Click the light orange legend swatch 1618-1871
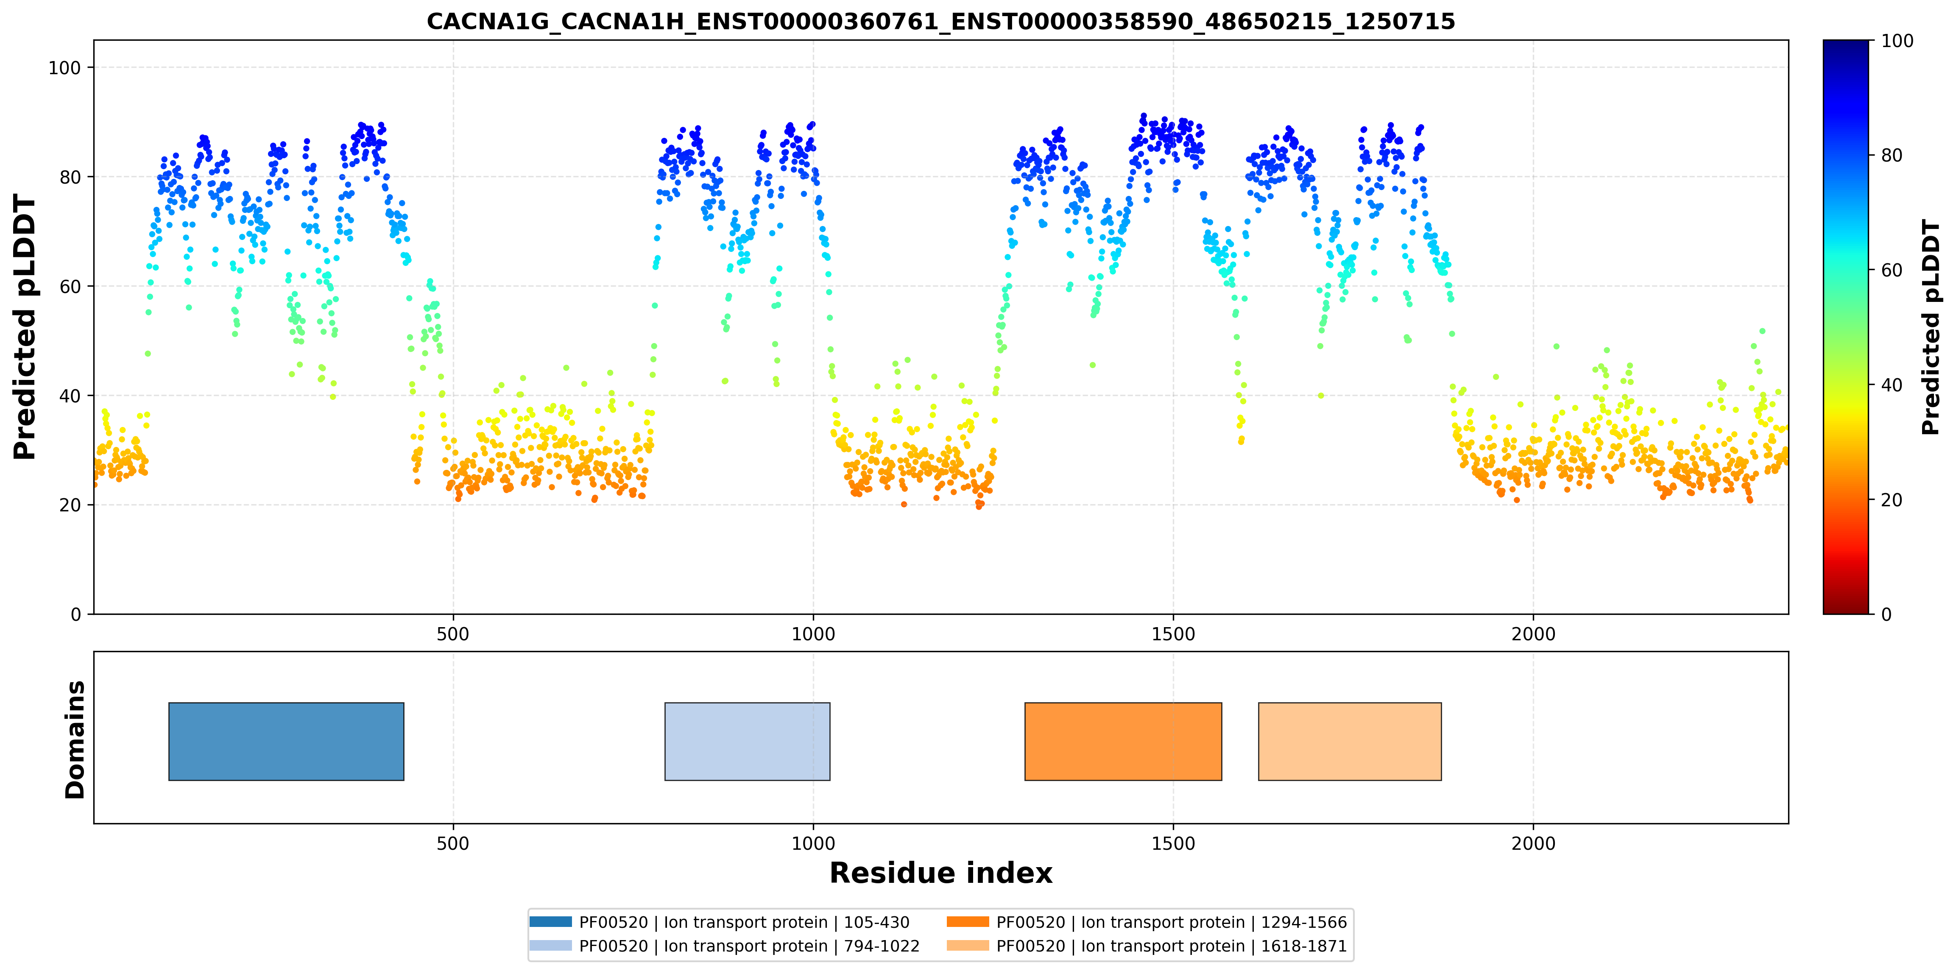 coord(968,945)
